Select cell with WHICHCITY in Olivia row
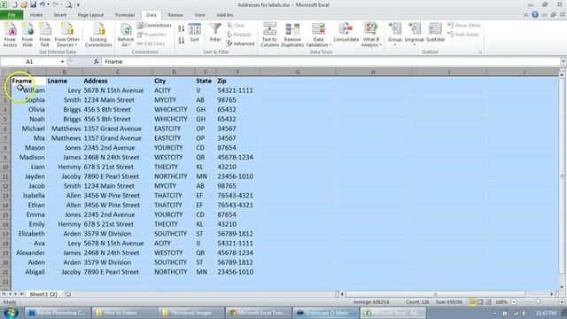This screenshot has height=319, width=567. click(x=174, y=110)
